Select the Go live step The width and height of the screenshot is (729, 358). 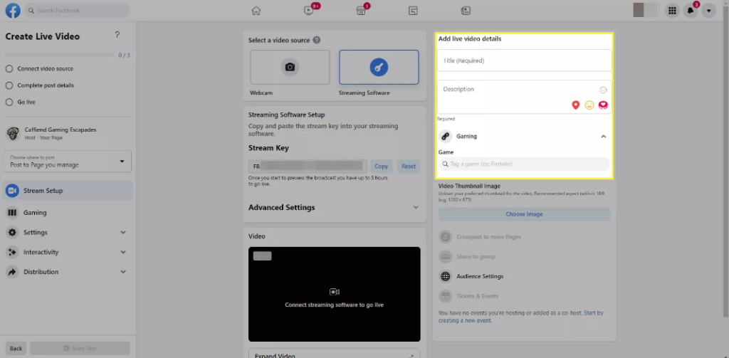click(21, 102)
